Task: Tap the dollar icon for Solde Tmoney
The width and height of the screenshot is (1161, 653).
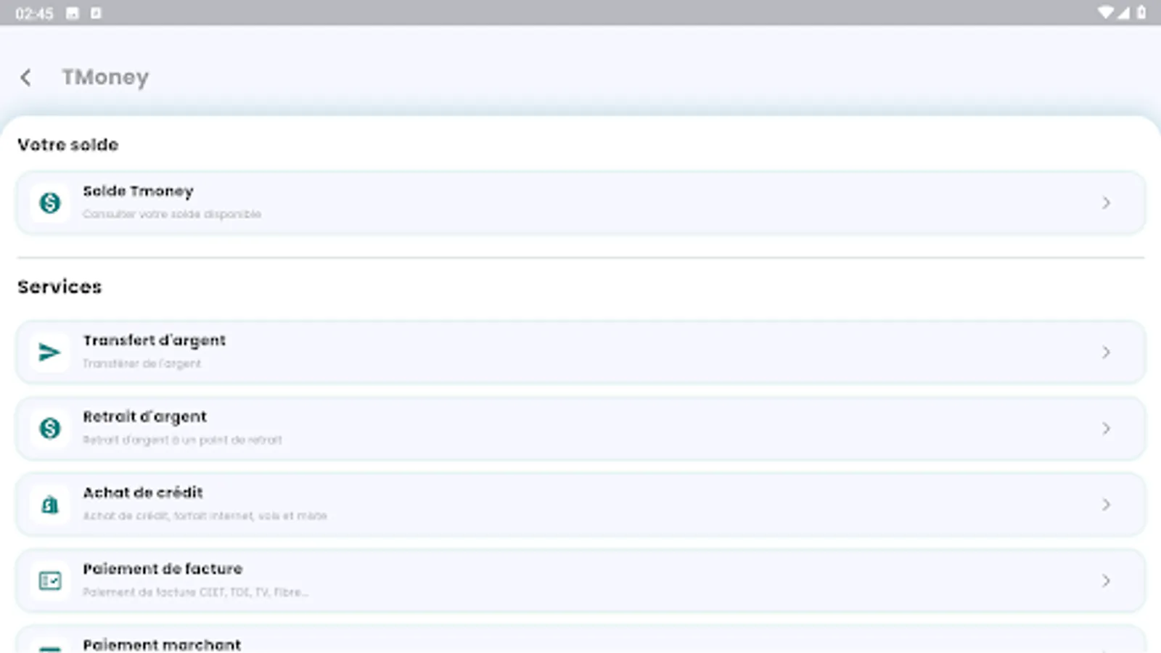Action: [50, 203]
